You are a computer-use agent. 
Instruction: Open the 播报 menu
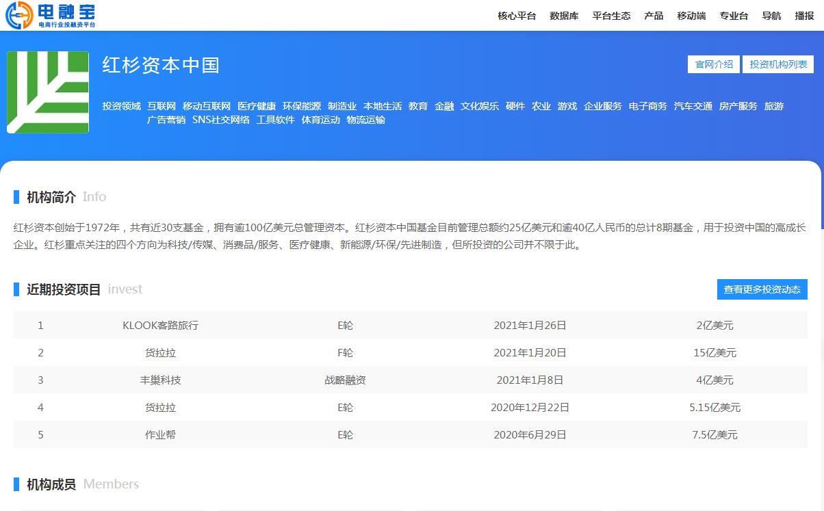click(804, 16)
